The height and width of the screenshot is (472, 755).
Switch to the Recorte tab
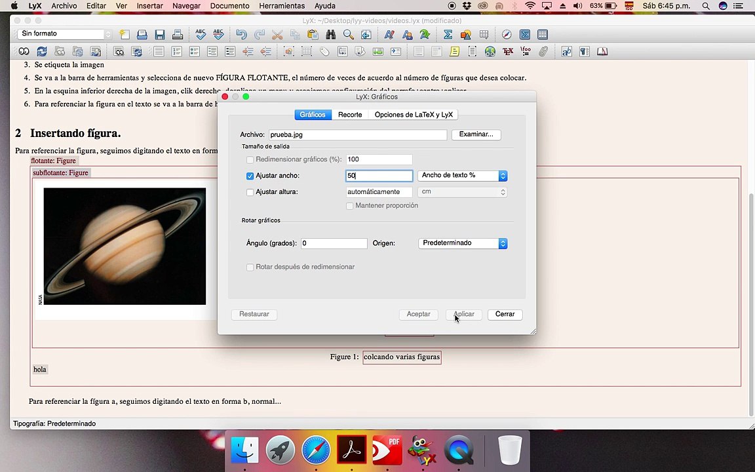(350, 115)
